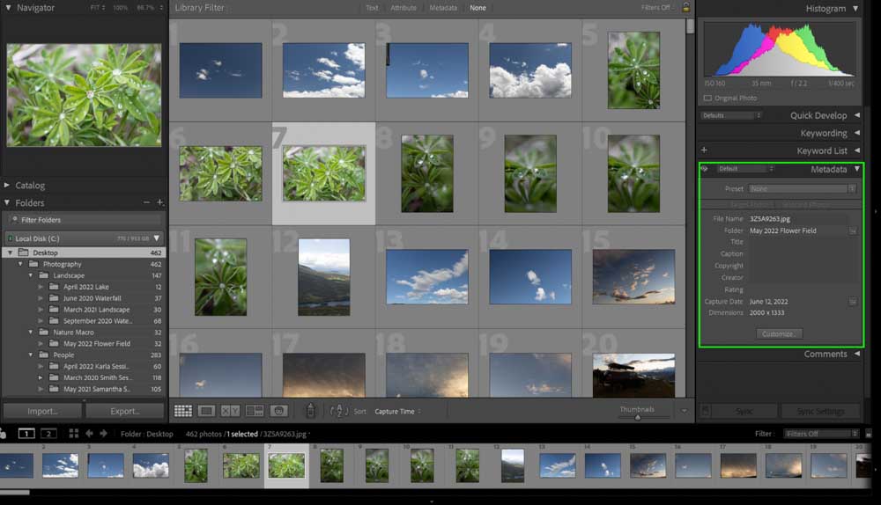This screenshot has height=505, width=881.
Task: Collapse the Folders panel
Action: point(7,202)
